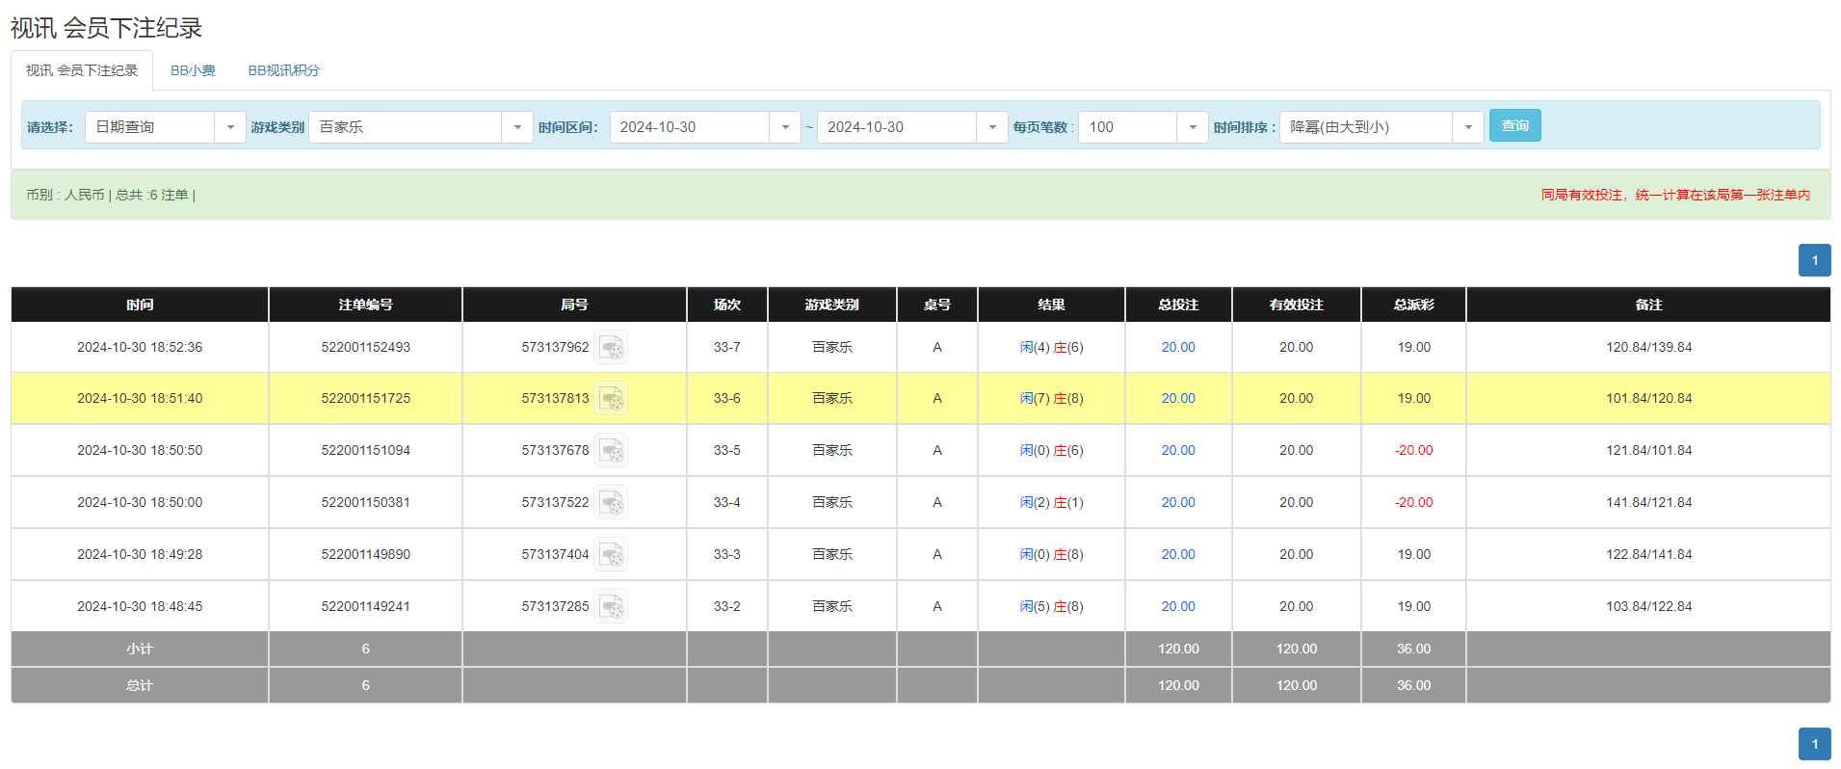Change 每页笔数 dropdown from 100
Viewport: 1841px width, 769px height.
pyautogui.click(x=1192, y=127)
